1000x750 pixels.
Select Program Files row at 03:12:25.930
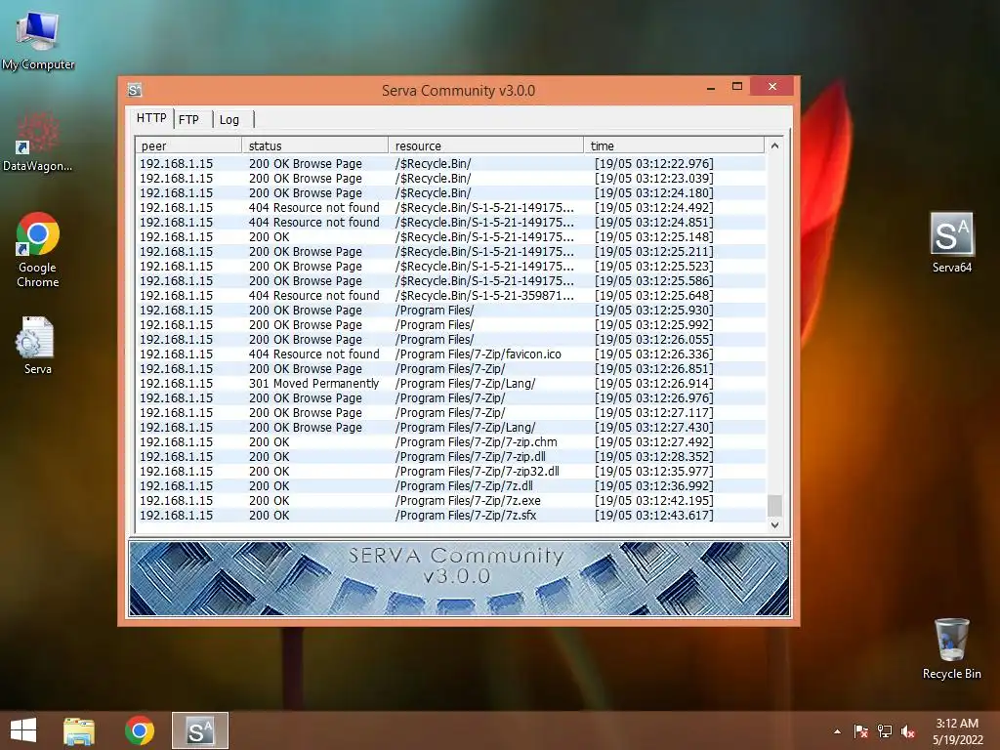click(x=451, y=310)
